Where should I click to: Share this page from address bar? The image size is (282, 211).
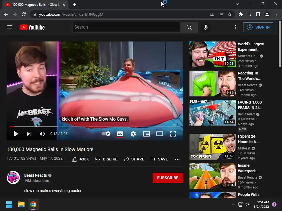pyautogui.click(x=221, y=14)
